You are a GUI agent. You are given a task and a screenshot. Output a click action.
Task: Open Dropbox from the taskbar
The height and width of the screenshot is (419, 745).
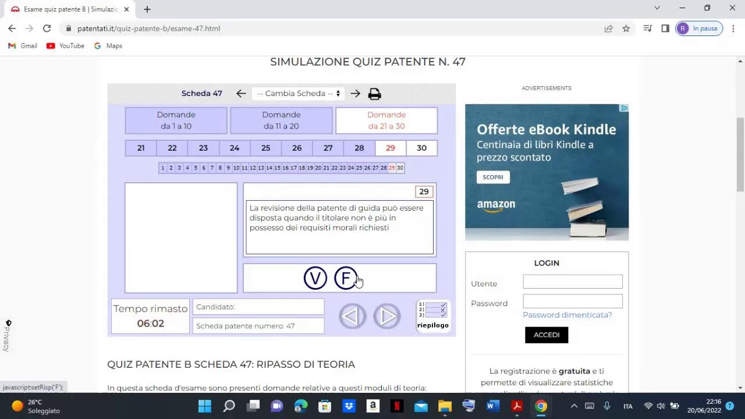349,406
